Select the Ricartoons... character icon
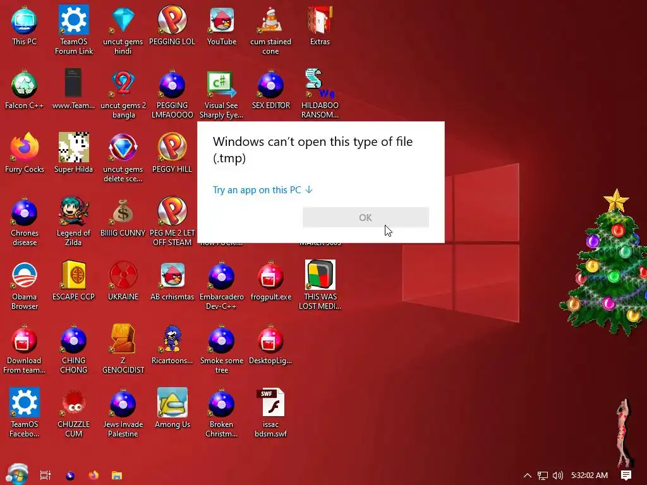This screenshot has width=647, height=485. point(172,345)
